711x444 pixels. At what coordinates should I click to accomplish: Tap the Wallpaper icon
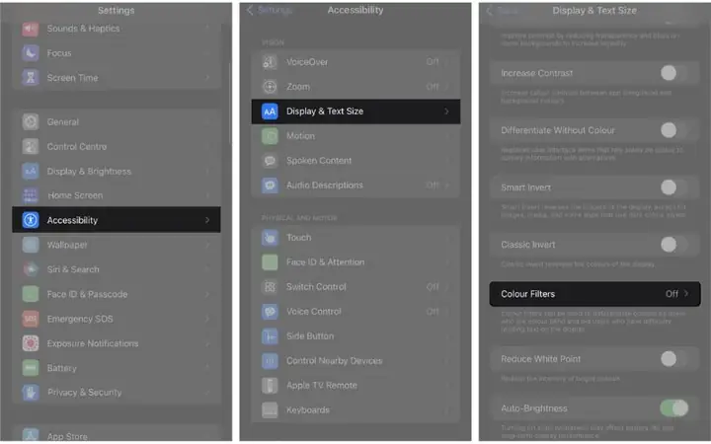click(x=31, y=245)
